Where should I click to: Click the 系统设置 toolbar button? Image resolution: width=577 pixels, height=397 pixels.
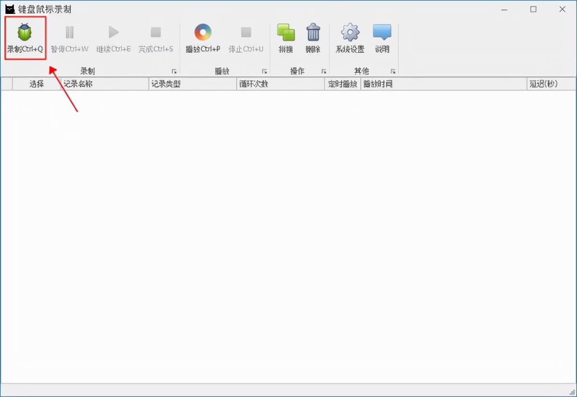(x=349, y=38)
